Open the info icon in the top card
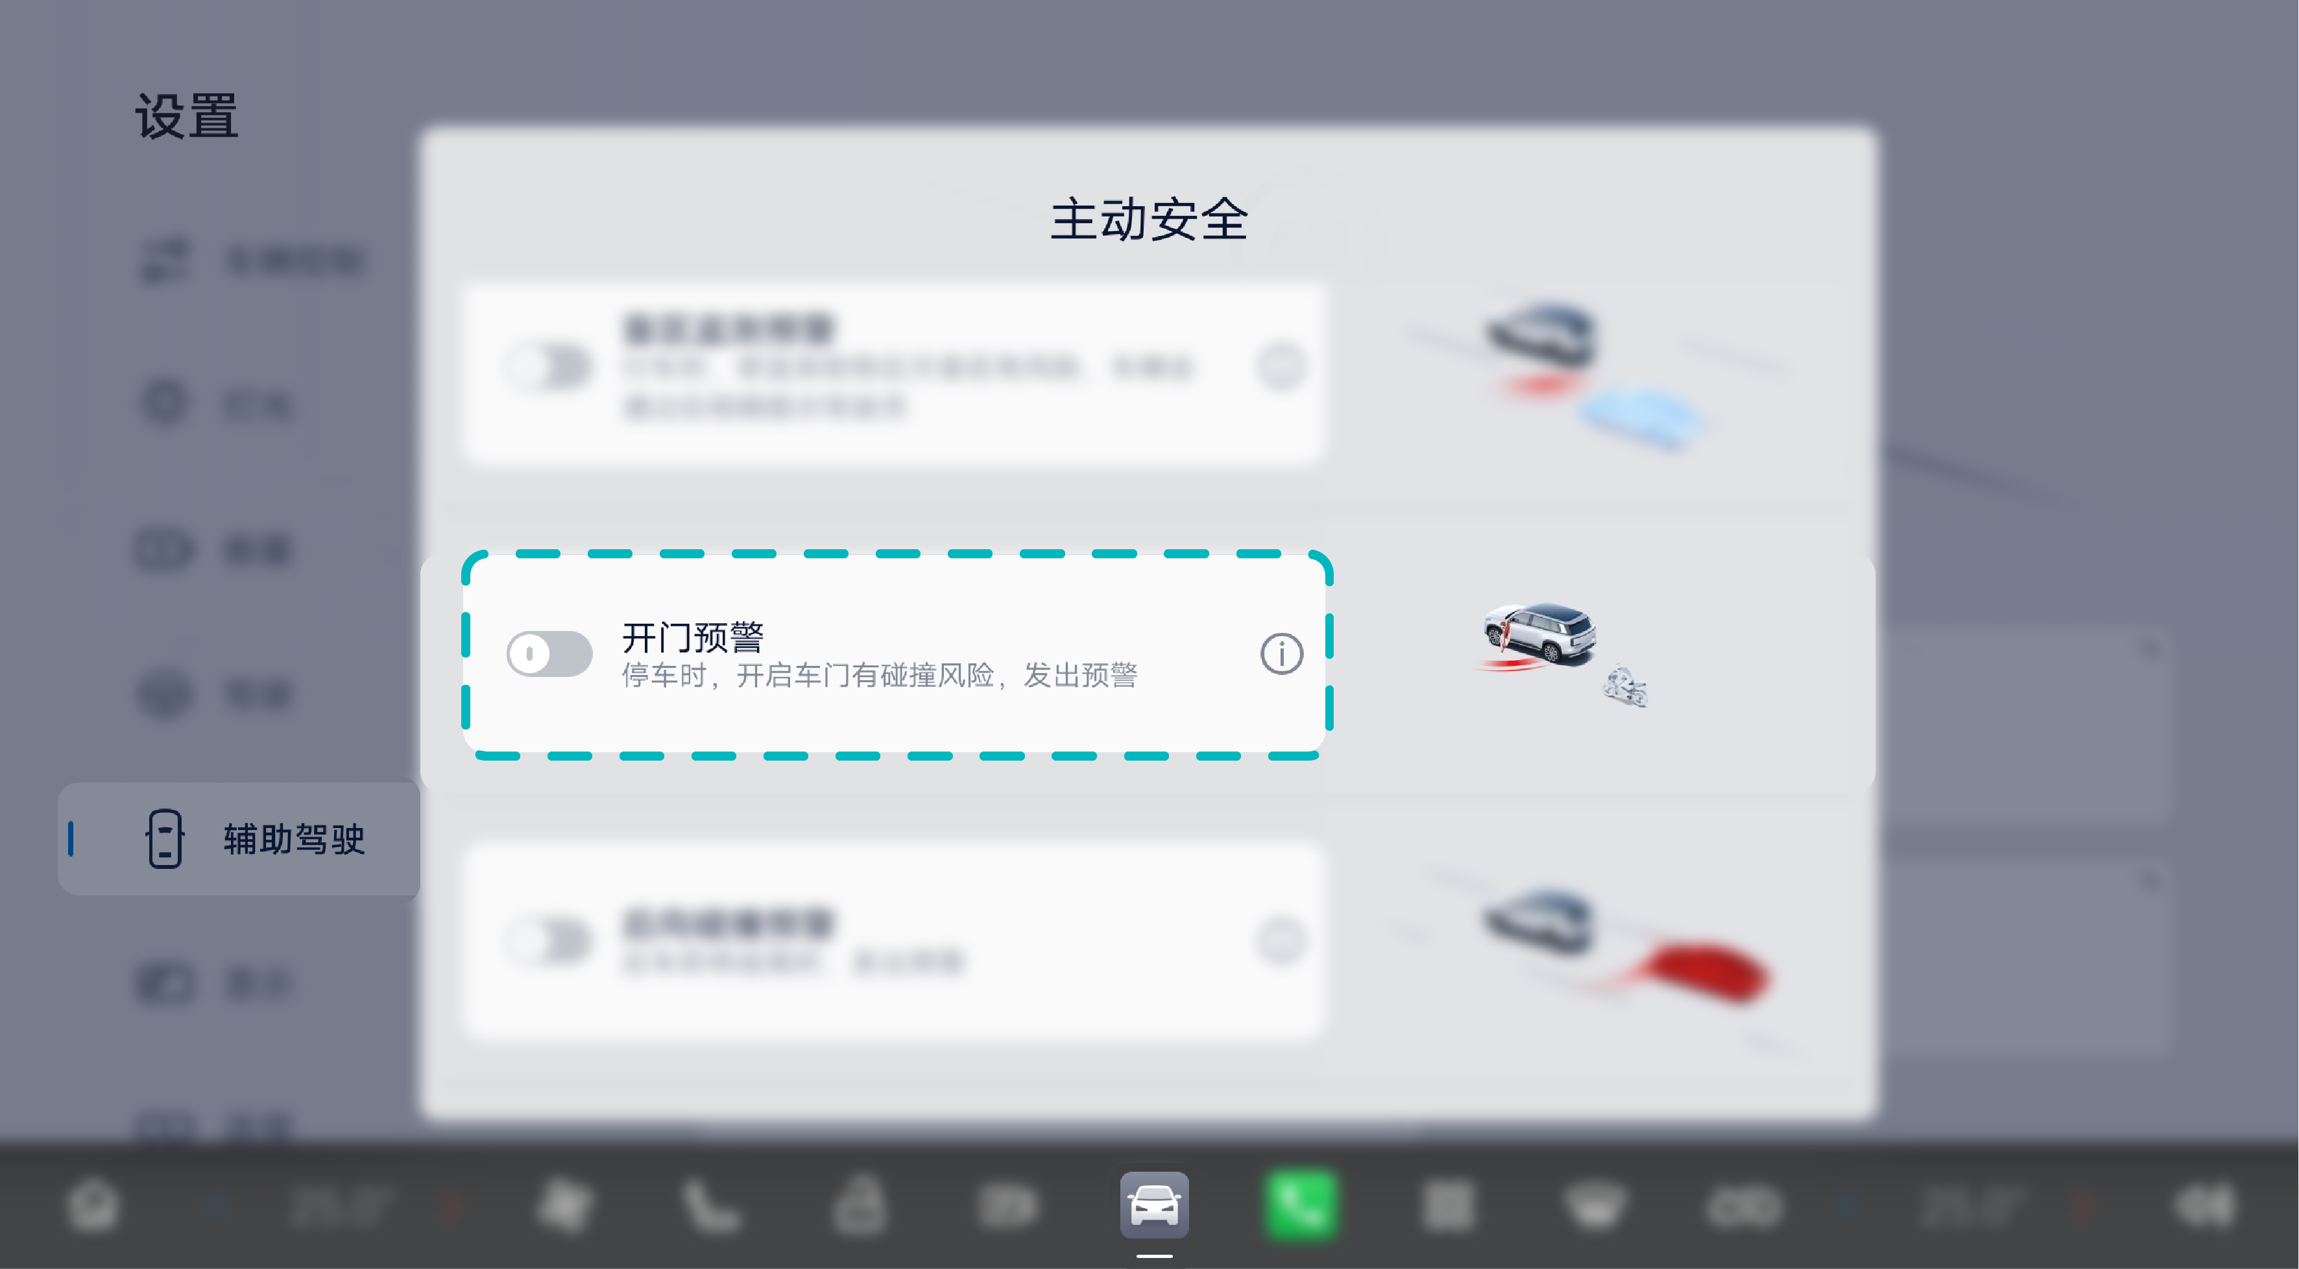 coord(1282,367)
